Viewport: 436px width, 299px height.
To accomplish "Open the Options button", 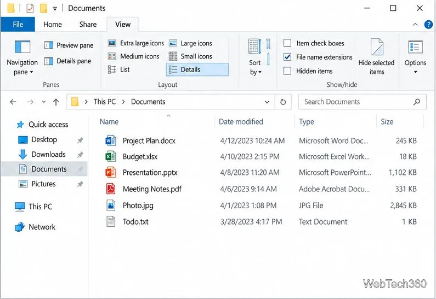I will [x=415, y=57].
